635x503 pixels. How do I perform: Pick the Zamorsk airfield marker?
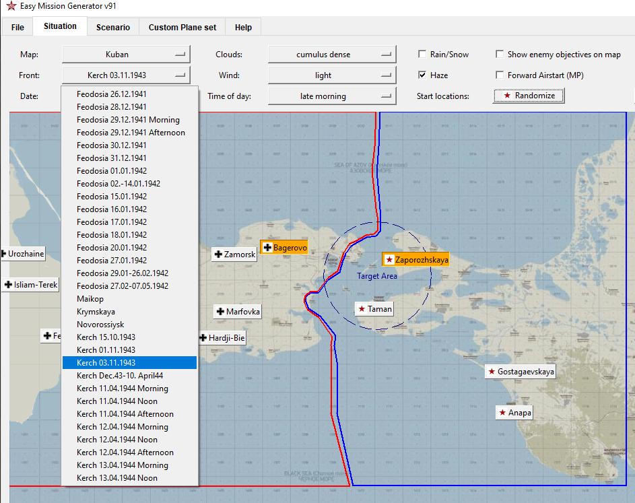pyautogui.click(x=234, y=255)
